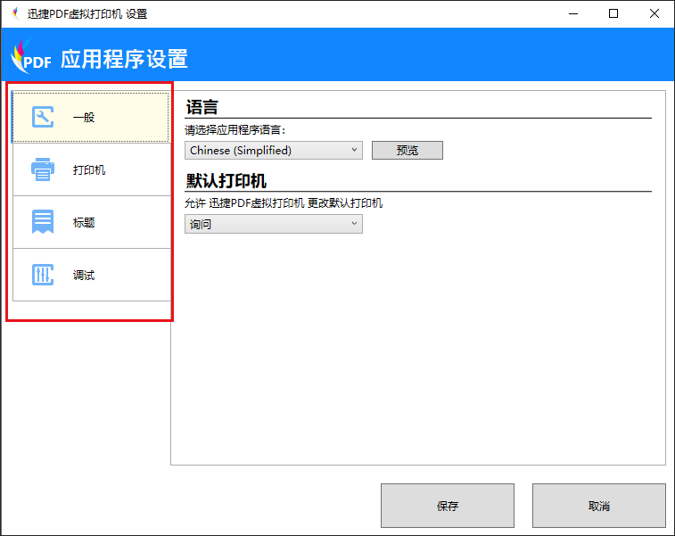
Task: Click the 取消 button
Action: [x=599, y=506]
